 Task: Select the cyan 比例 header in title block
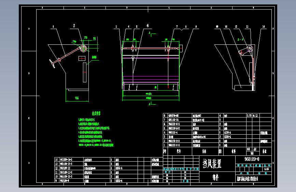click(x=267, y=165)
